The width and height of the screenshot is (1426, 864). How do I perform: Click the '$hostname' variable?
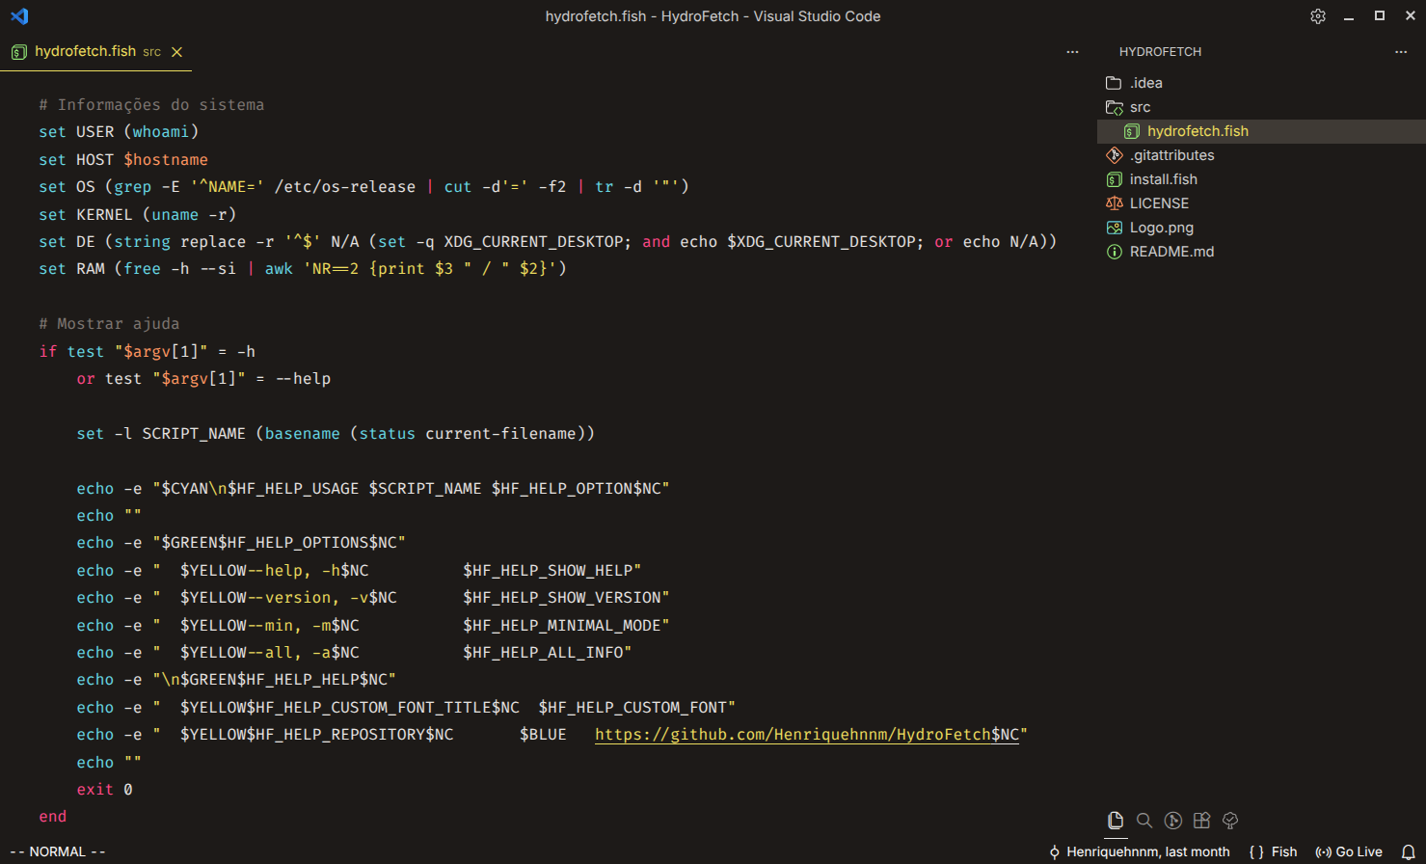pos(166,160)
